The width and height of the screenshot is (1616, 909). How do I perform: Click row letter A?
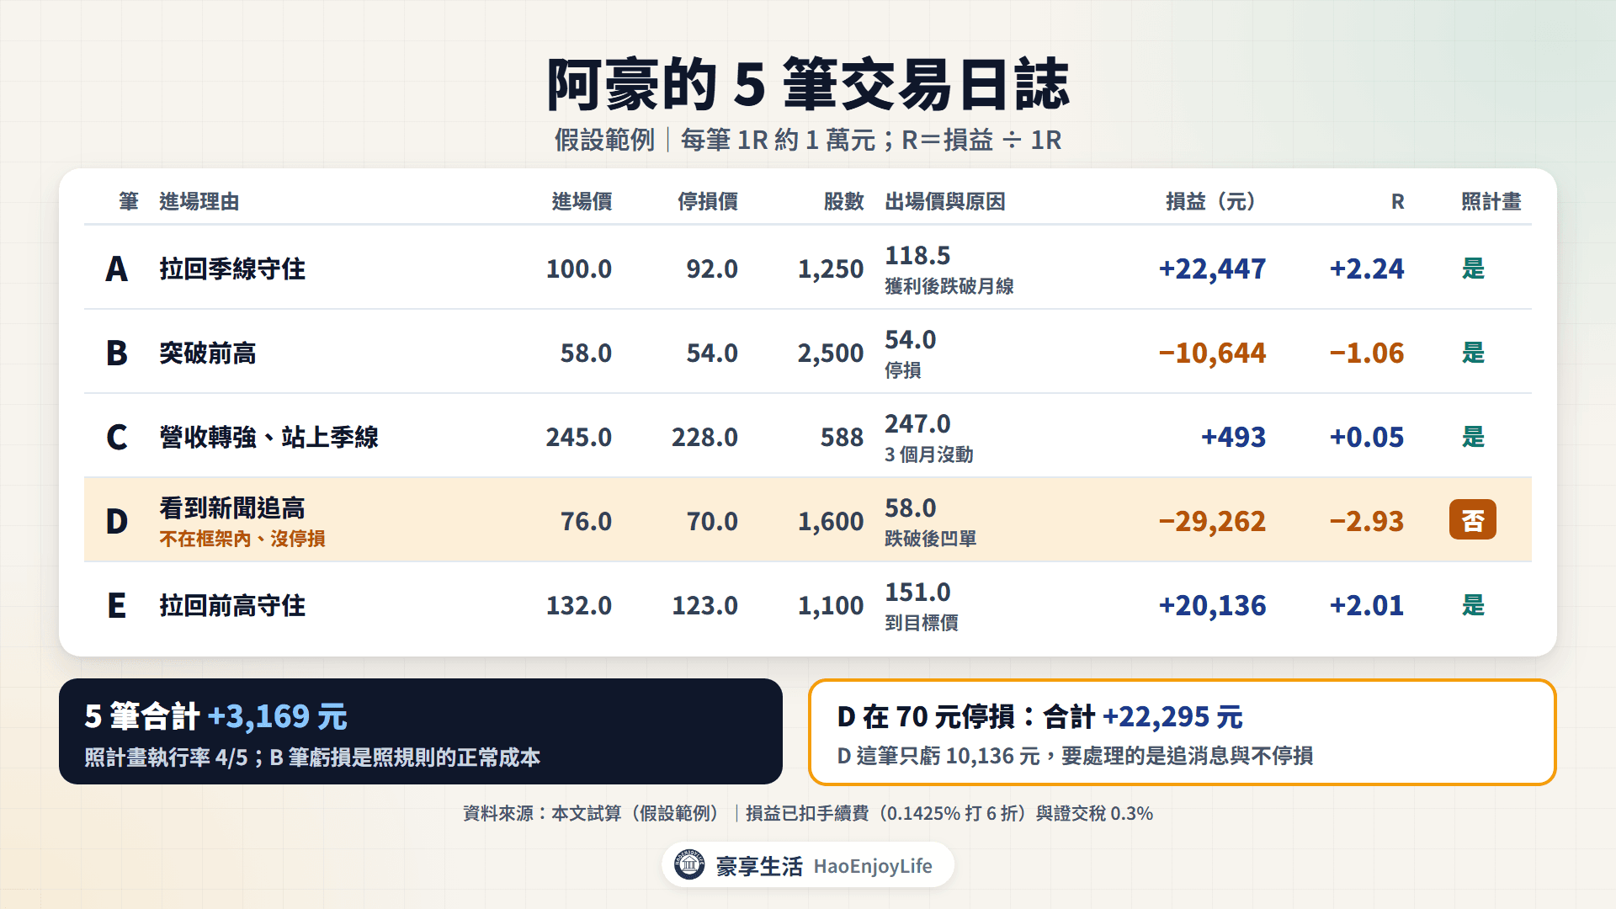pyautogui.click(x=117, y=269)
